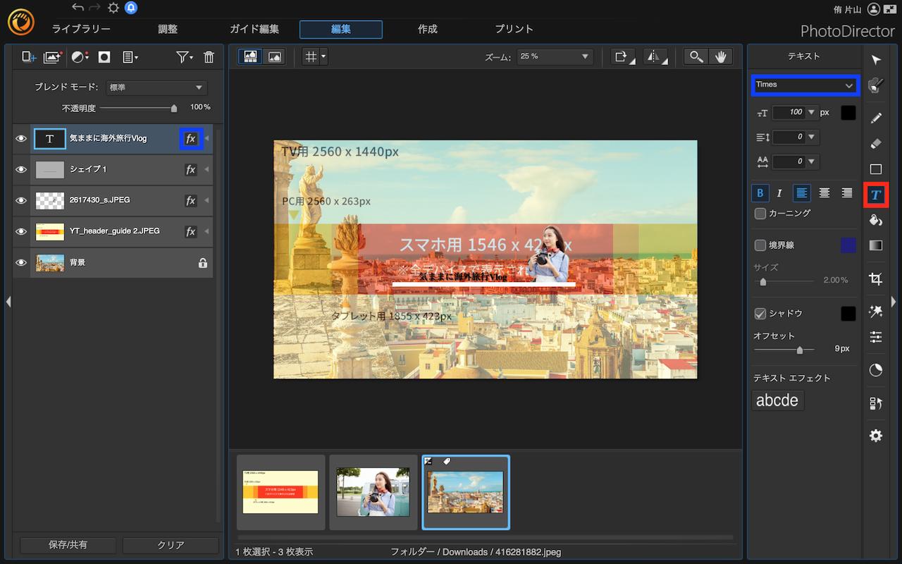Select the Gradient tool
This screenshot has height=564, width=902.
click(876, 245)
